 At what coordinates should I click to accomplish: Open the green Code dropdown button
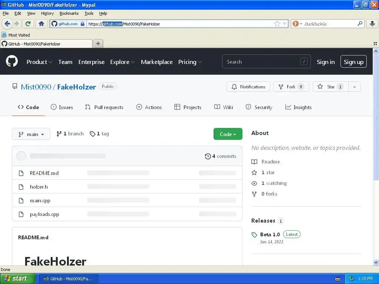coord(228,134)
